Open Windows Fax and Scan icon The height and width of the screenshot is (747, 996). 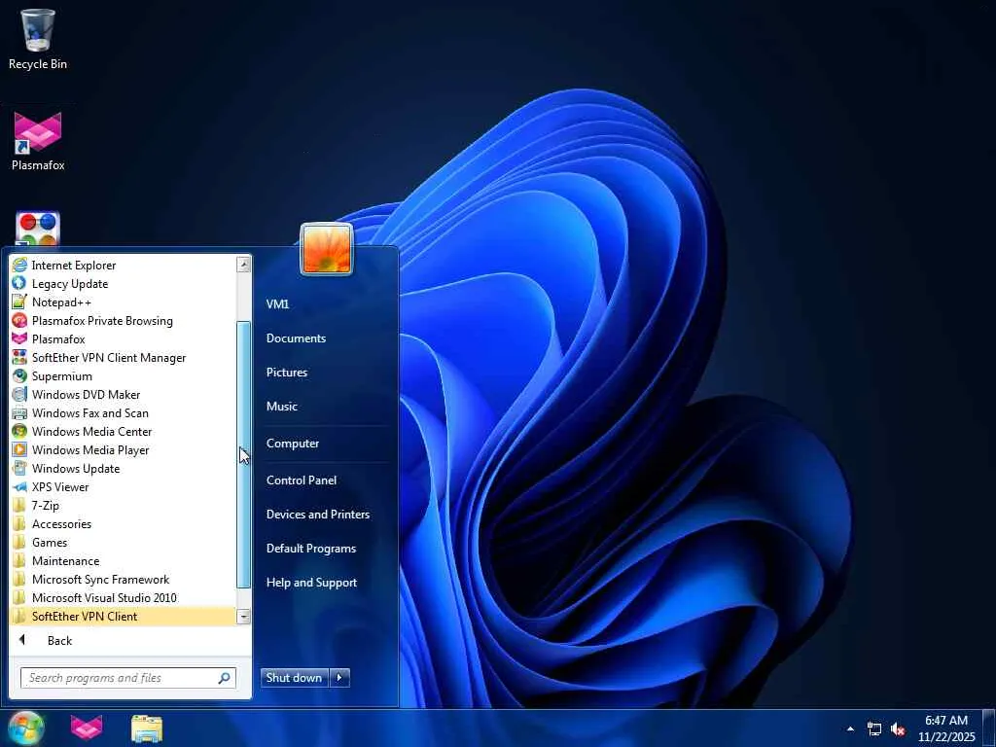point(19,412)
